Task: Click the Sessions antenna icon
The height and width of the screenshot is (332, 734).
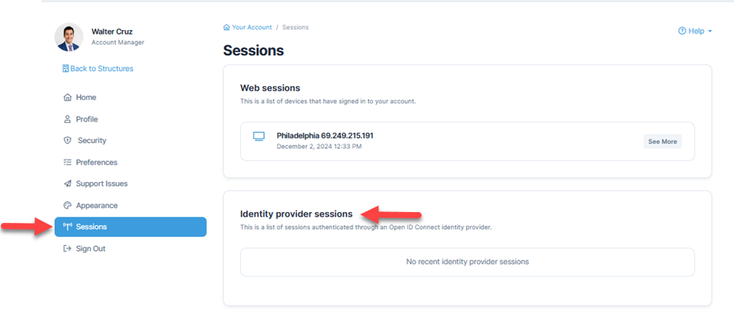Action: point(68,227)
